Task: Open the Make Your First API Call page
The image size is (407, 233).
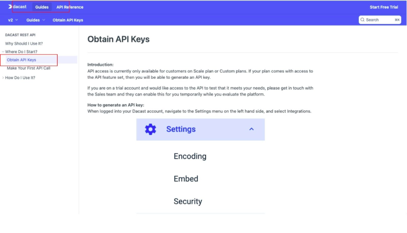Action: pyautogui.click(x=29, y=68)
